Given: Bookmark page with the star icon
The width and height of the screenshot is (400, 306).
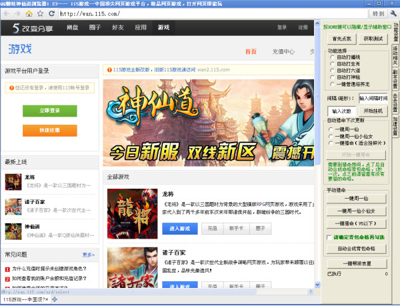Looking at the screenshot, I should pos(40,13).
